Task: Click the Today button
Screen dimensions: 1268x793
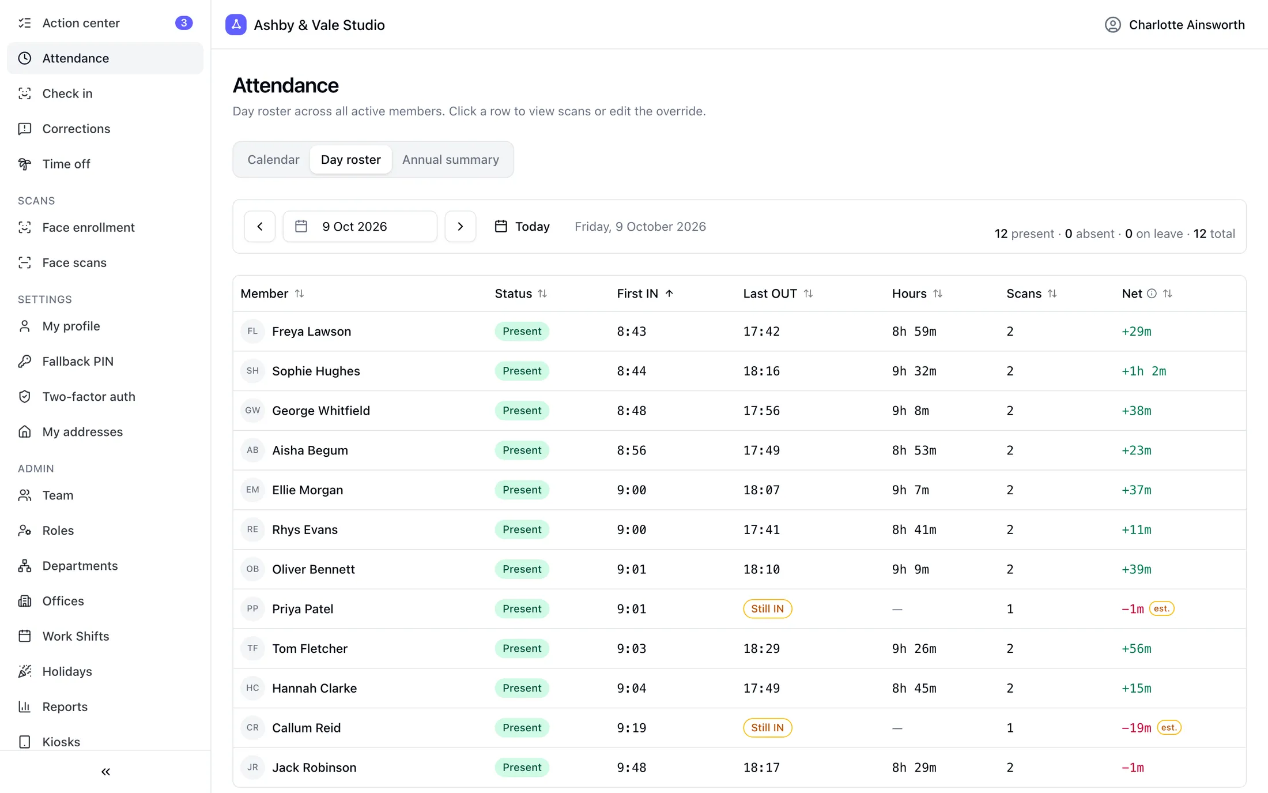Action: 522,226
